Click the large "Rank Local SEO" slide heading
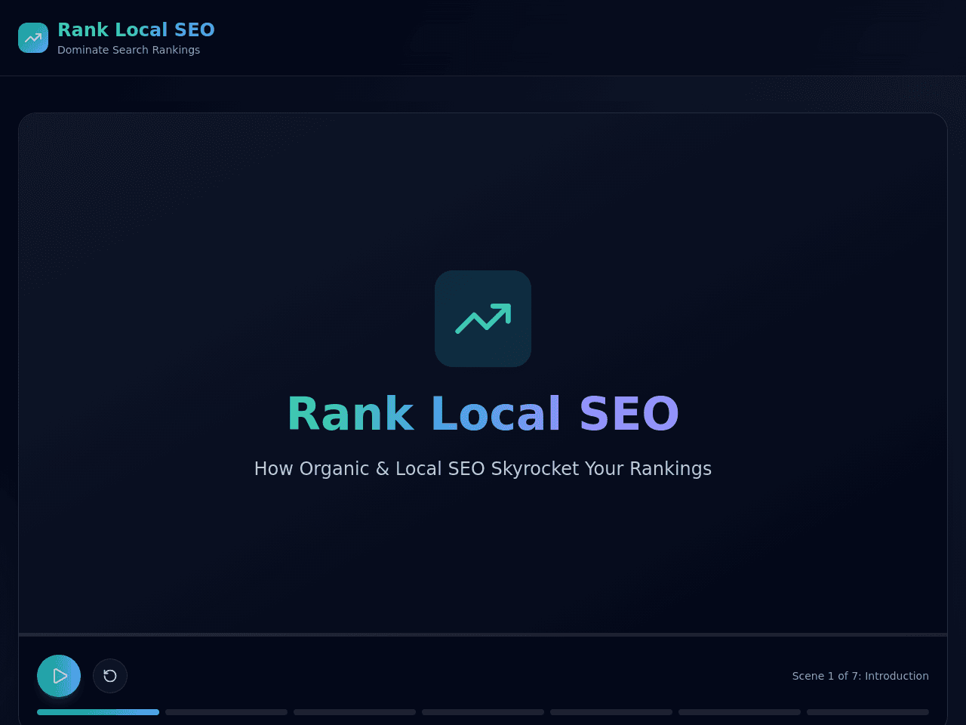This screenshot has height=725, width=966. coord(483,414)
